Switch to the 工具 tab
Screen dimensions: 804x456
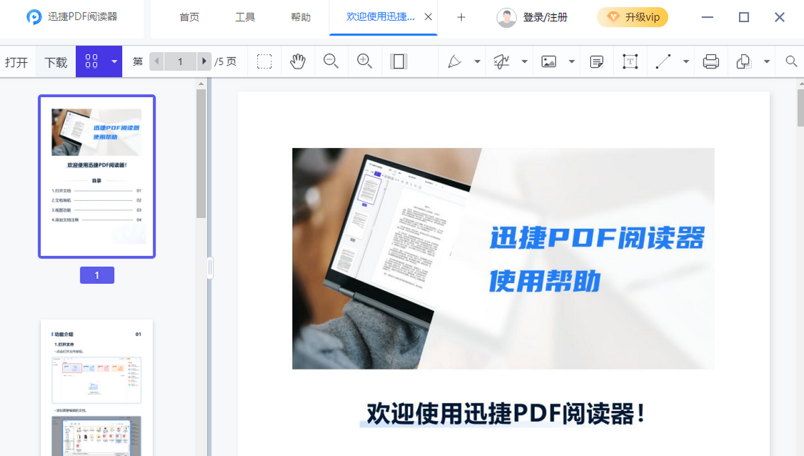click(245, 18)
